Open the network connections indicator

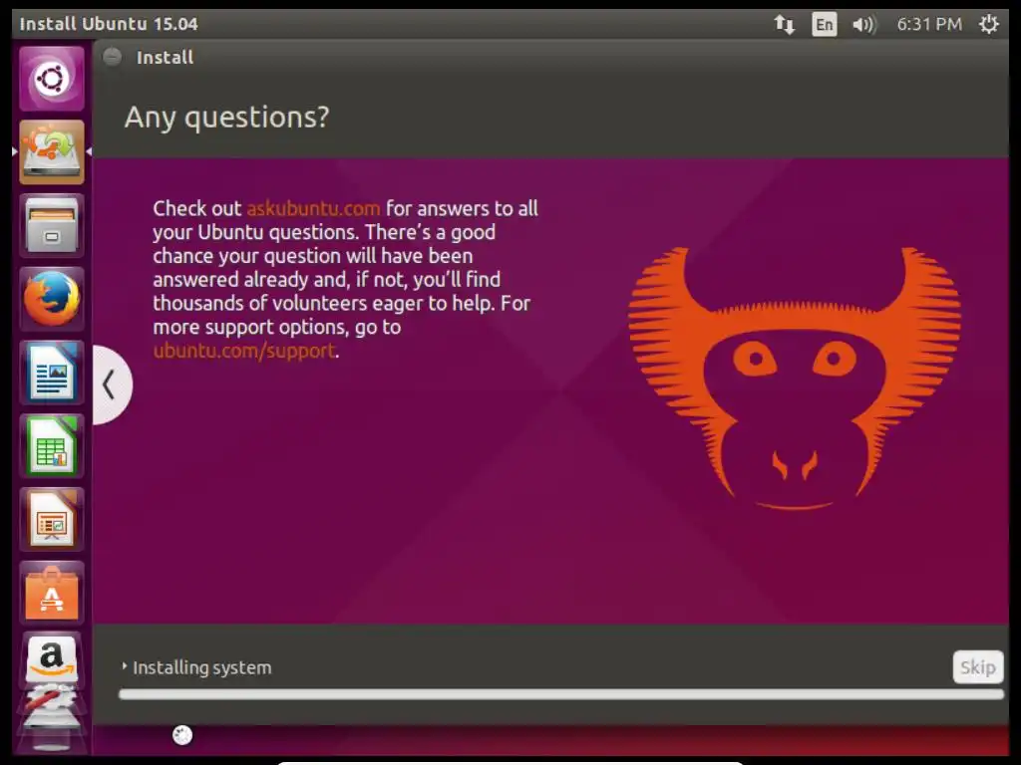tap(784, 25)
